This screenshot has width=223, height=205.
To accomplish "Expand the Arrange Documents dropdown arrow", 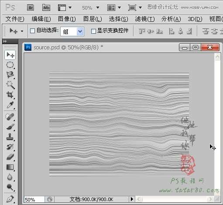I will coord(119,7).
